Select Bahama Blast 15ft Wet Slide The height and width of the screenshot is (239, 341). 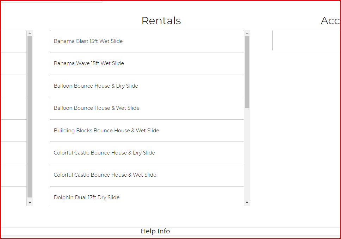click(88, 41)
